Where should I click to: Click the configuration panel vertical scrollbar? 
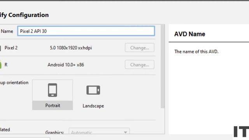163,66
